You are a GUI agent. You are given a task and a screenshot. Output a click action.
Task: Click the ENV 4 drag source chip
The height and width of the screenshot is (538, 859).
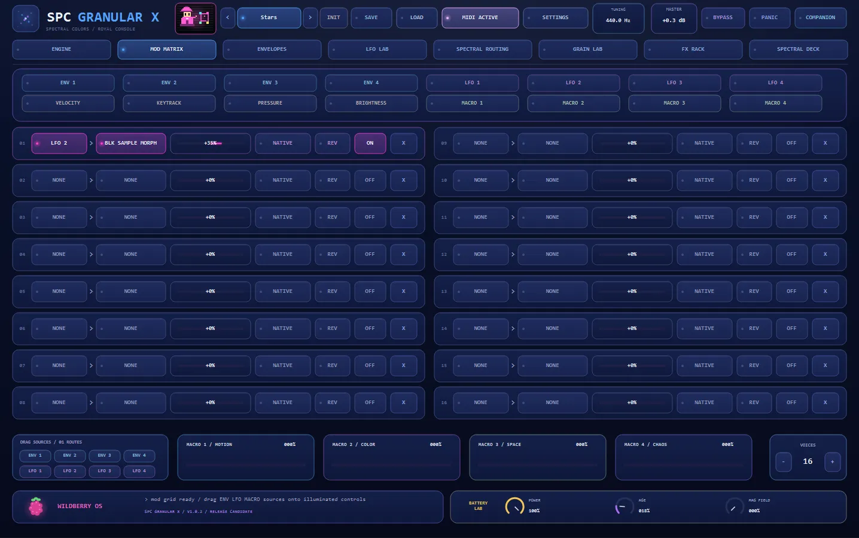click(x=139, y=456)
